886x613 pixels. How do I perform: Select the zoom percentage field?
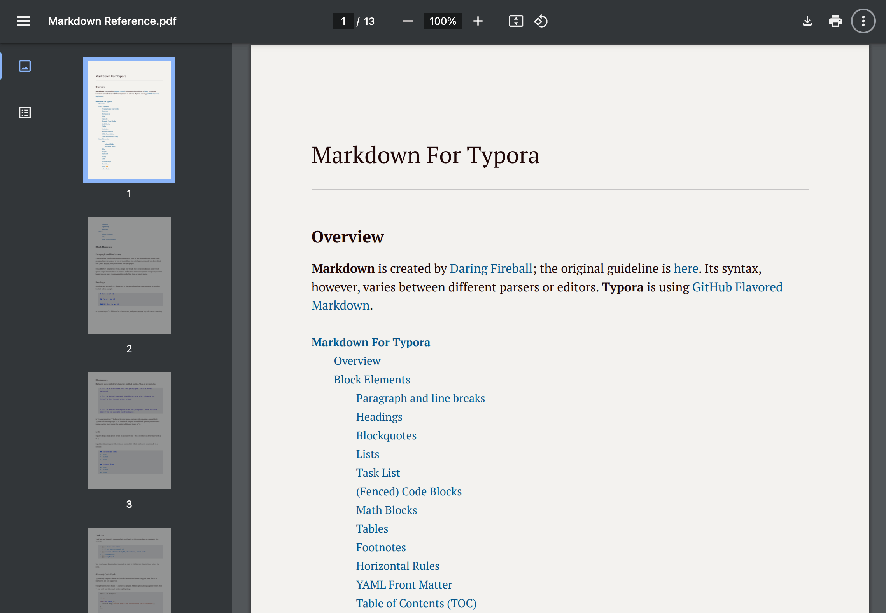click(x=443, y=21)
